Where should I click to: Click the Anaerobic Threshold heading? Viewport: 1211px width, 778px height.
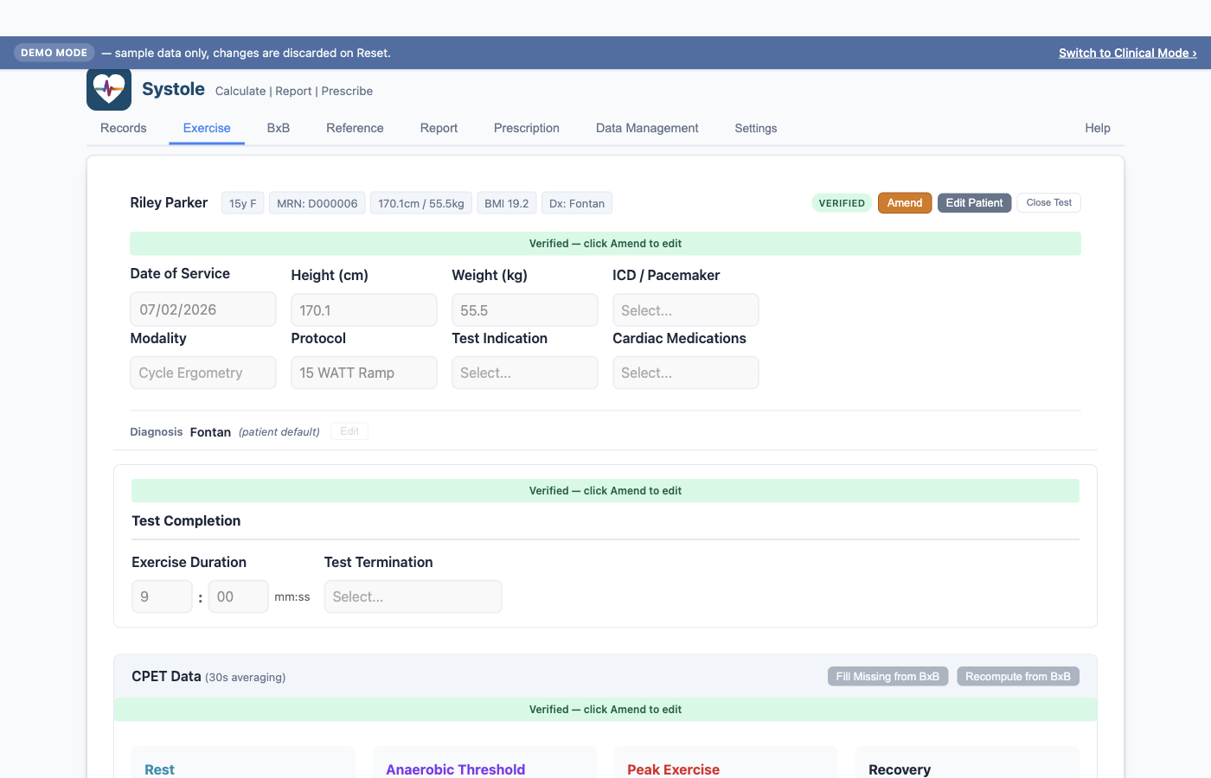coord(456,769)
